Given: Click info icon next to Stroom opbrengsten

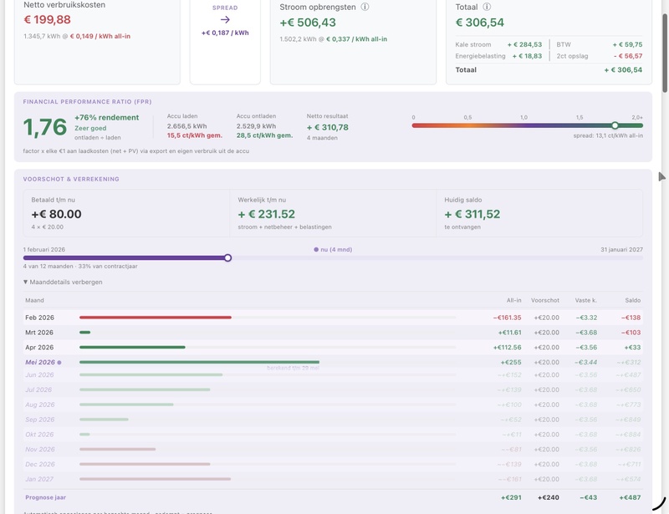Looking at the screenshot, I should point(365,7).
